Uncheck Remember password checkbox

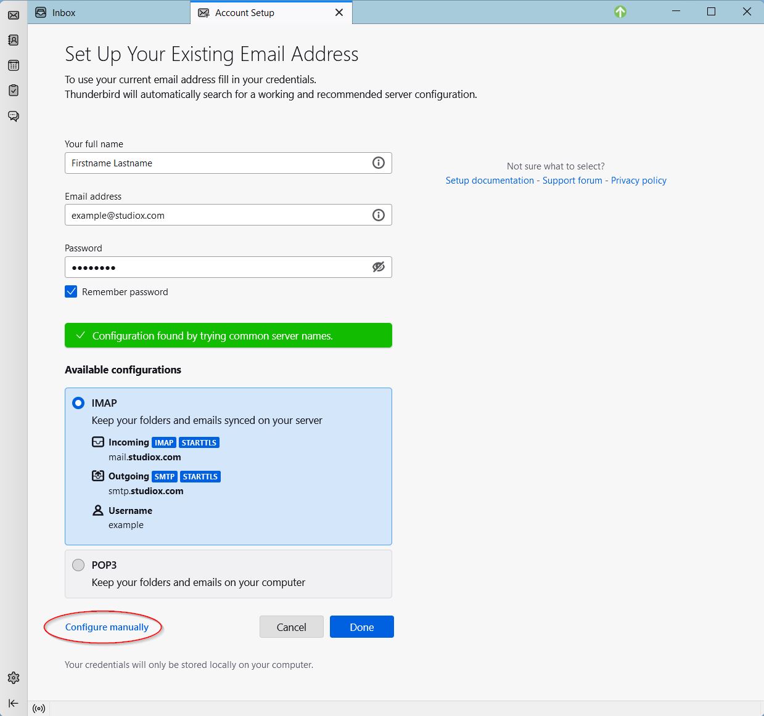[71, 291]
